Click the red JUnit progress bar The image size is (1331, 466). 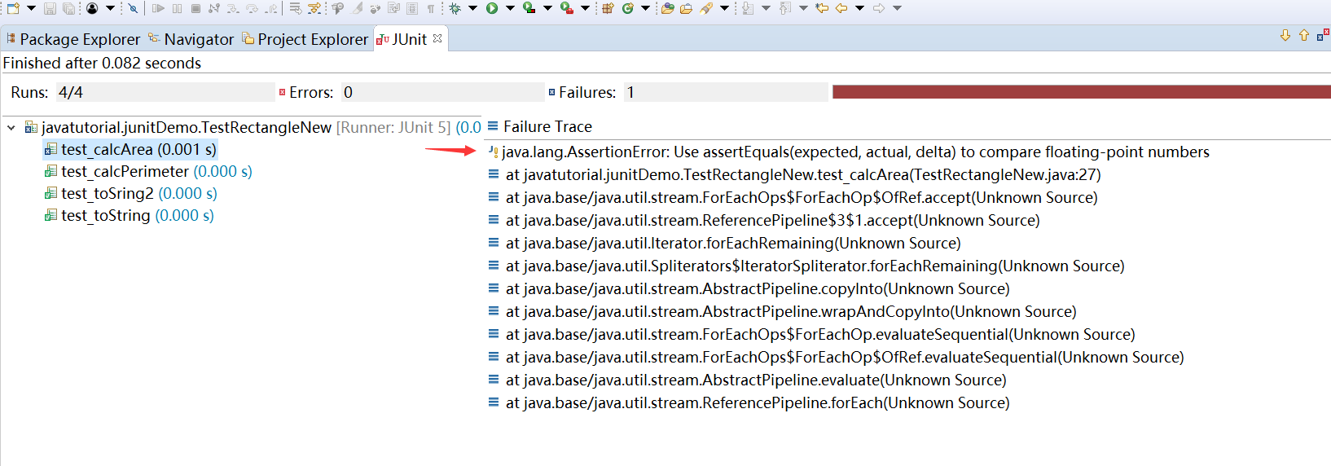pos(1081,92)
